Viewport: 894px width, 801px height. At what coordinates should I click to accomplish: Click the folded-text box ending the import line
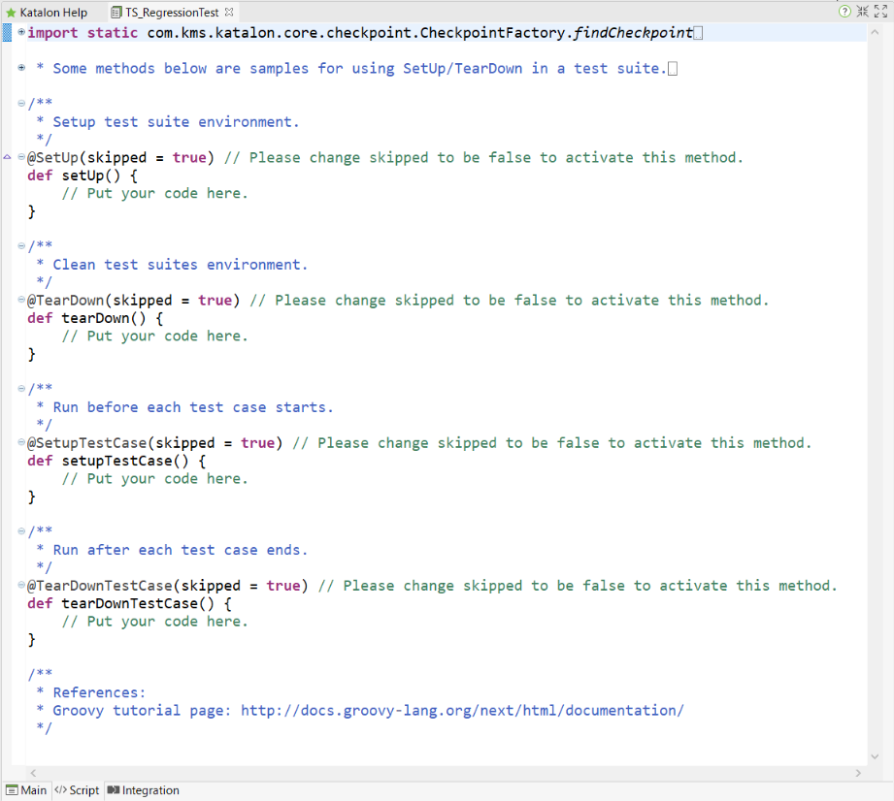point(699,33)
